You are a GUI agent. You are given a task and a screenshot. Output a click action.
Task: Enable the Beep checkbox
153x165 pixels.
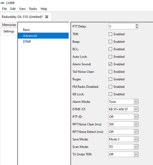(x=110, y=41)
